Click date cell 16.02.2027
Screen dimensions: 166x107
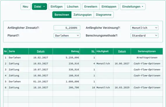point(41,58)
